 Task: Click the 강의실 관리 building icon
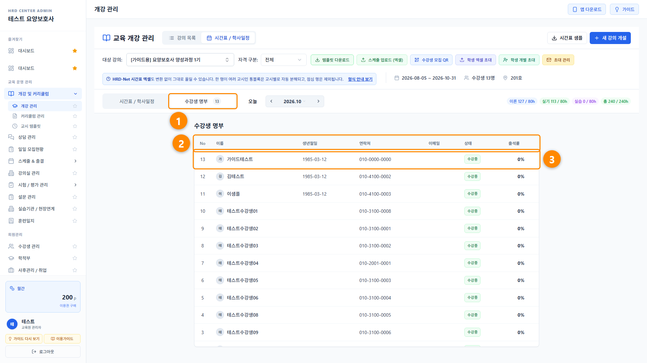(x=11, y=173)
